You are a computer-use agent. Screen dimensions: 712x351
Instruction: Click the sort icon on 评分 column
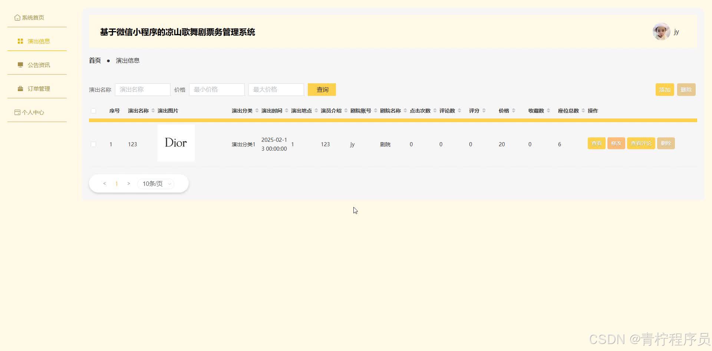[x=484, y=110]
